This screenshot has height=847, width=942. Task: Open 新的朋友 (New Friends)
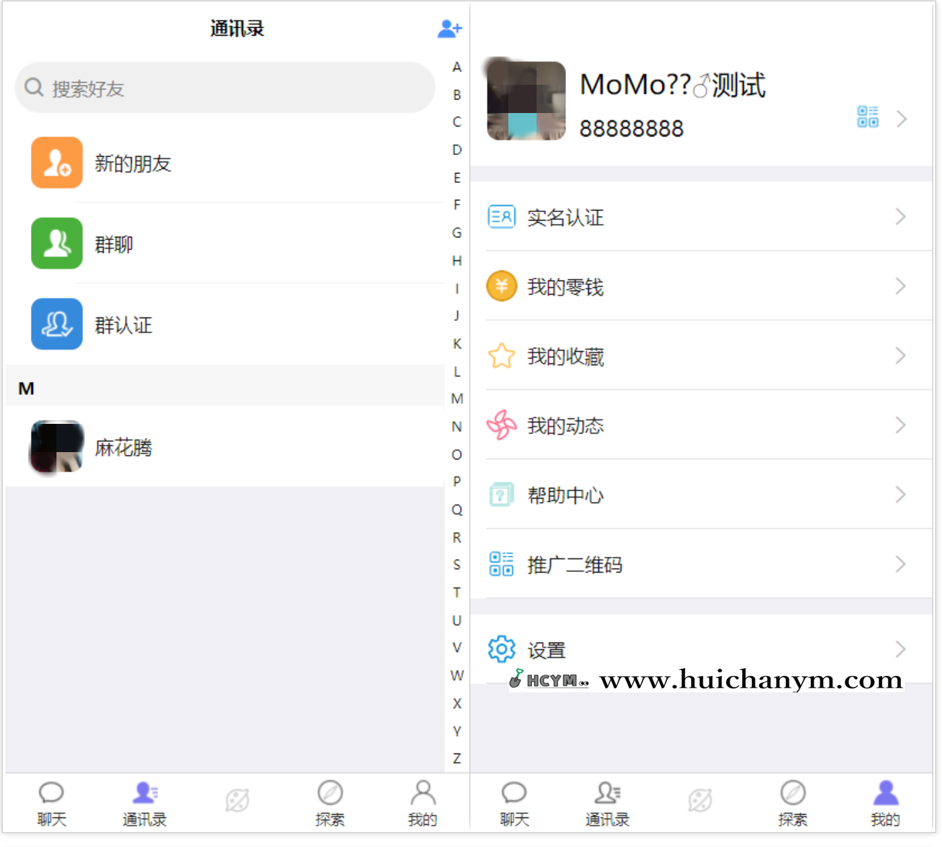[x=132, y=162]
